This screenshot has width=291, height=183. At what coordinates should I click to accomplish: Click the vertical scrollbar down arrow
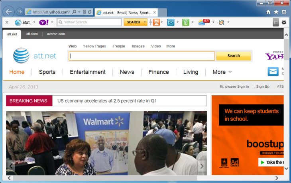[286, 169]
